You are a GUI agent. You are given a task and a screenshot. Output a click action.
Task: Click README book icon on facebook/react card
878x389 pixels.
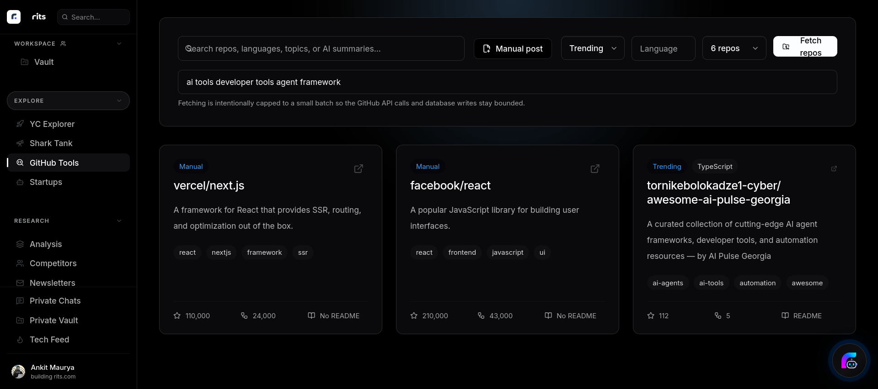[x=548, y=315]
